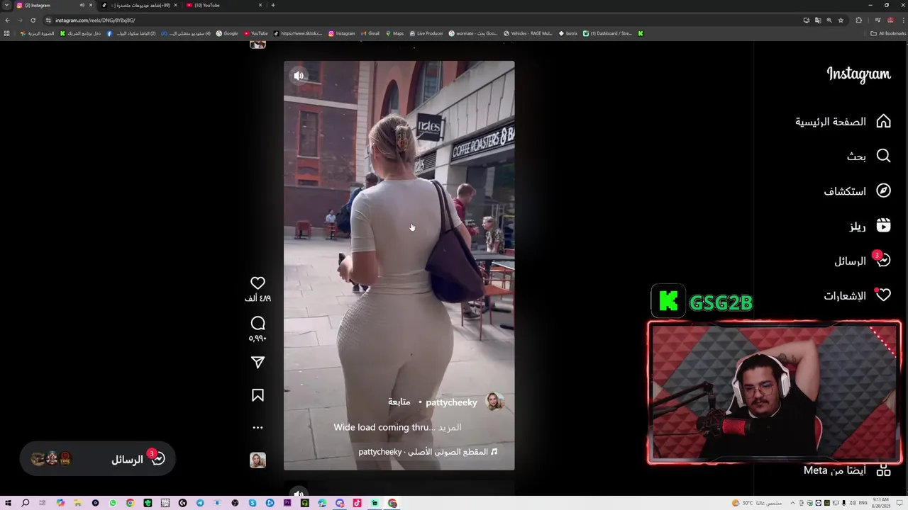Open audio thumbnail below the more options
The width and height of the screenshot is (908, 510).
258,460
